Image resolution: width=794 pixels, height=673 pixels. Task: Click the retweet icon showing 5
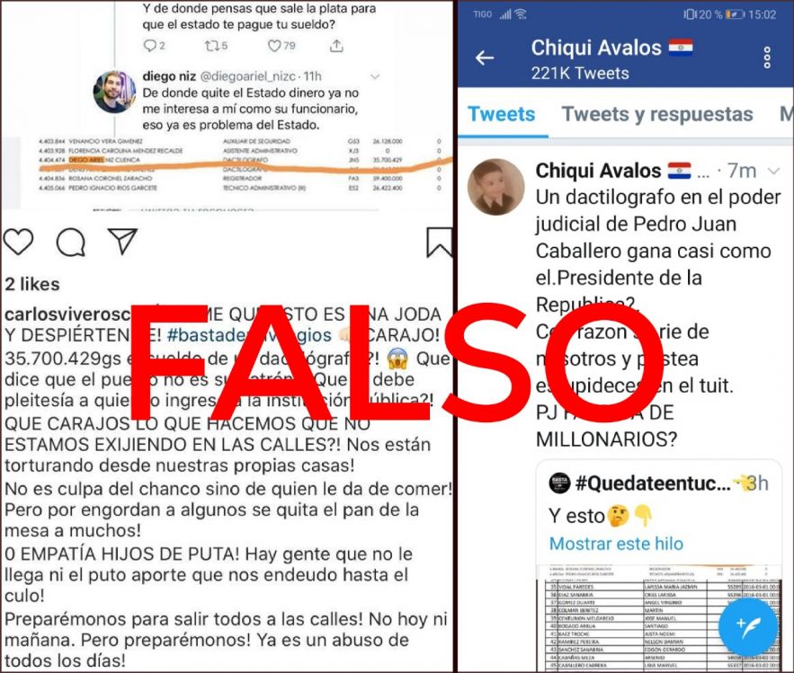216,46
